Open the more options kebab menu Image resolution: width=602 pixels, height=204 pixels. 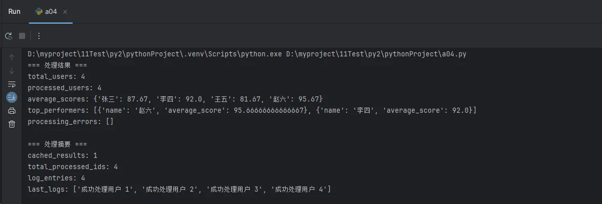[x=39, y=36]
